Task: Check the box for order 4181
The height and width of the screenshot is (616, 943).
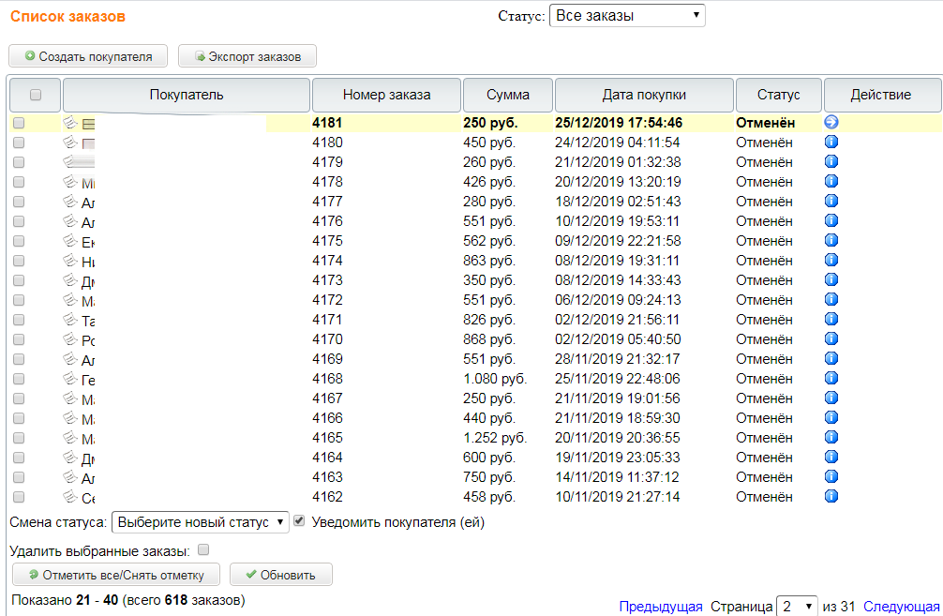Action: click(x=19, y=123)
